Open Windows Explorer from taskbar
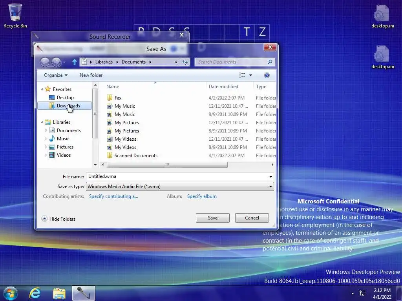The image size is (402, 301). (59, 293)
